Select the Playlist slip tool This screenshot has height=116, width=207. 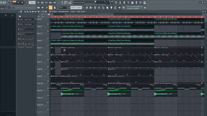coord(36,12)
